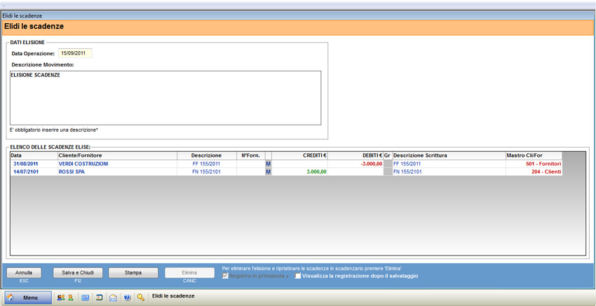Click the two-people users icon in bottom toolbar

coord(61,298)
